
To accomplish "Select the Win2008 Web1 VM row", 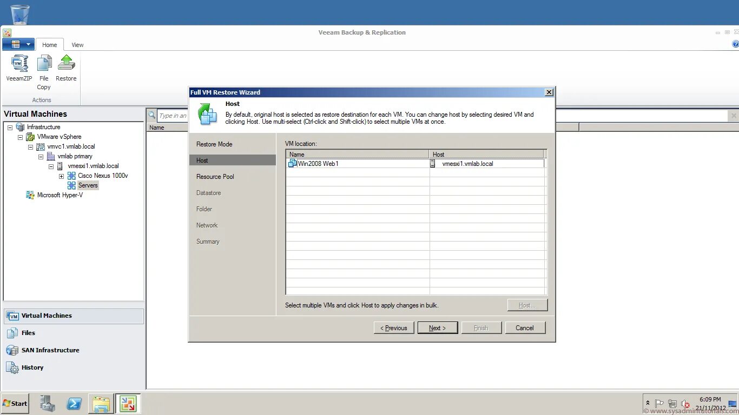I will click(x=415, y=163).
